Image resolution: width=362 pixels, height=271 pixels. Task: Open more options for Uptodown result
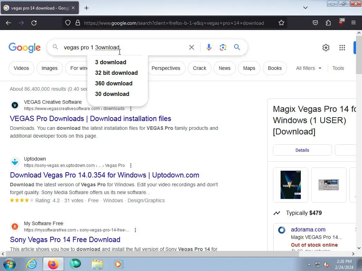click(x=131, y=165)
